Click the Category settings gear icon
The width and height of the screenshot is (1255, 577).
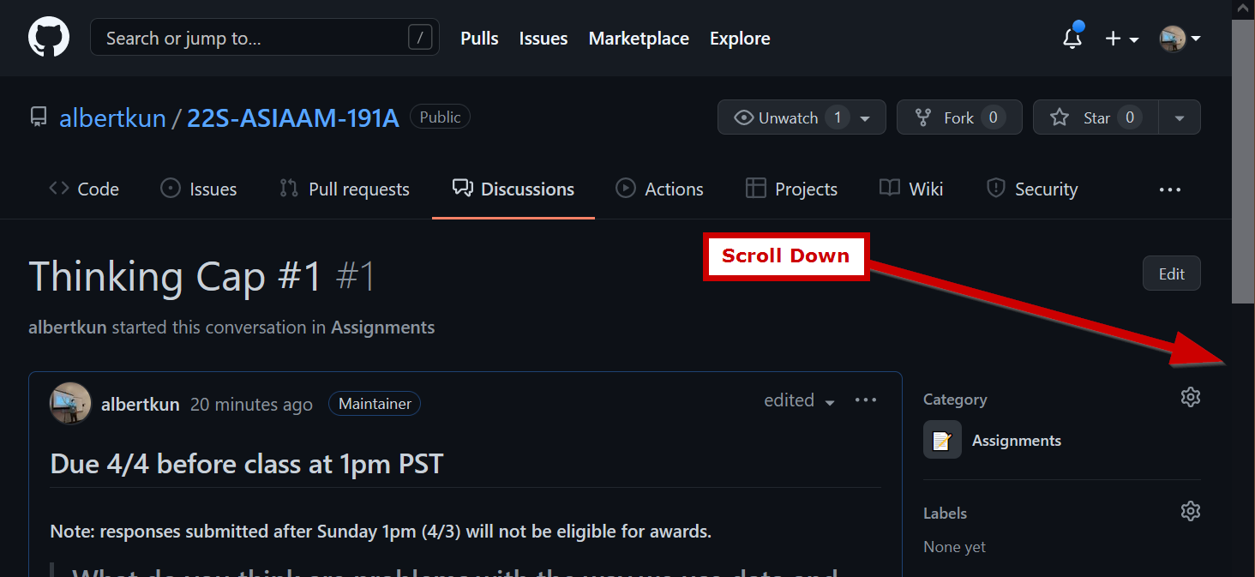point(1190,397)
